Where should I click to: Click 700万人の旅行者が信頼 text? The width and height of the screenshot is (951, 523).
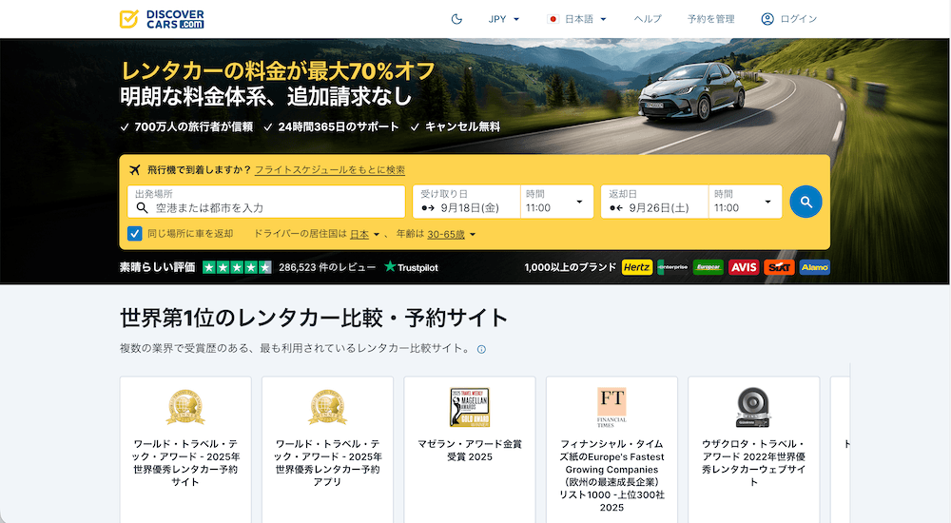coord(193,126)
